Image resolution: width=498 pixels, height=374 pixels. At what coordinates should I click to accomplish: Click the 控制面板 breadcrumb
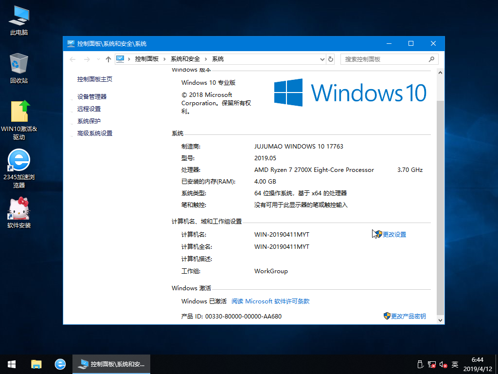[147, 59]
